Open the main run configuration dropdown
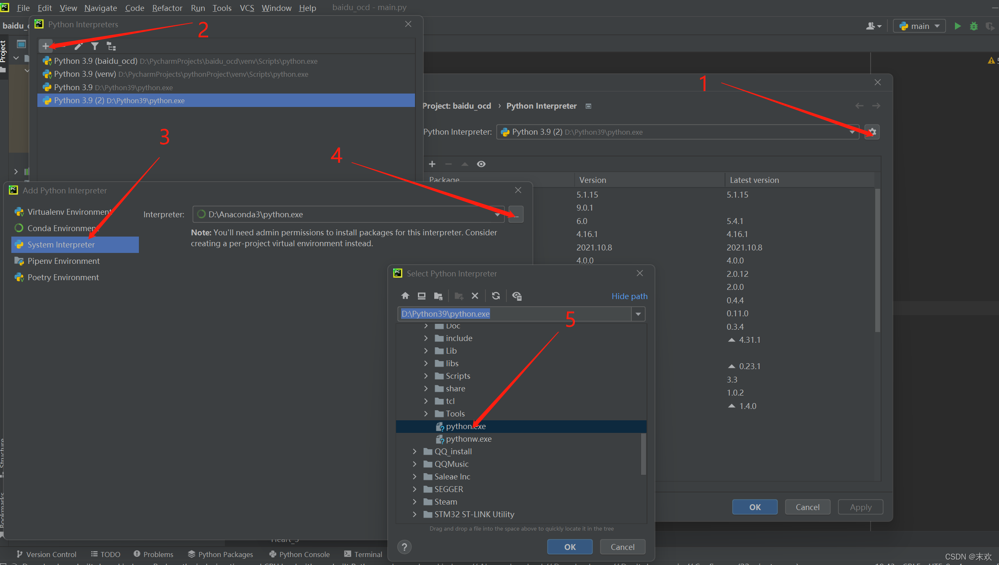Image resolution: width=999 pixels, height=565 pixels. pos(919,26)
